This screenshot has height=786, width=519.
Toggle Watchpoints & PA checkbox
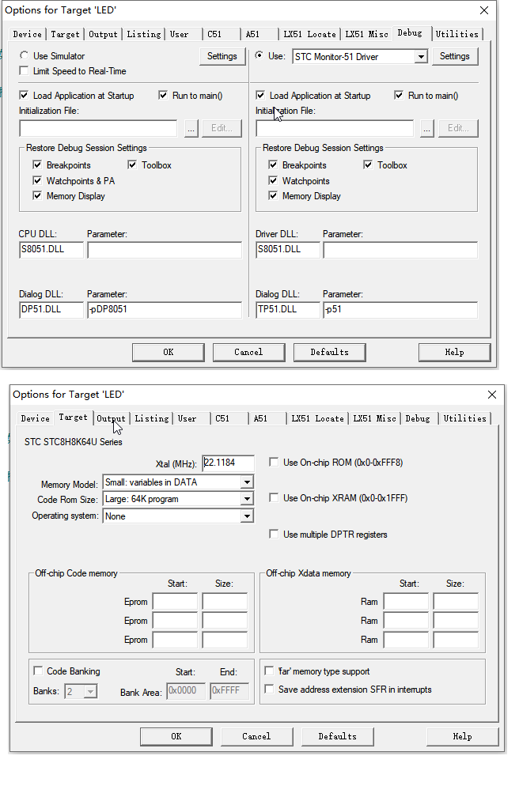click(37, 180)
